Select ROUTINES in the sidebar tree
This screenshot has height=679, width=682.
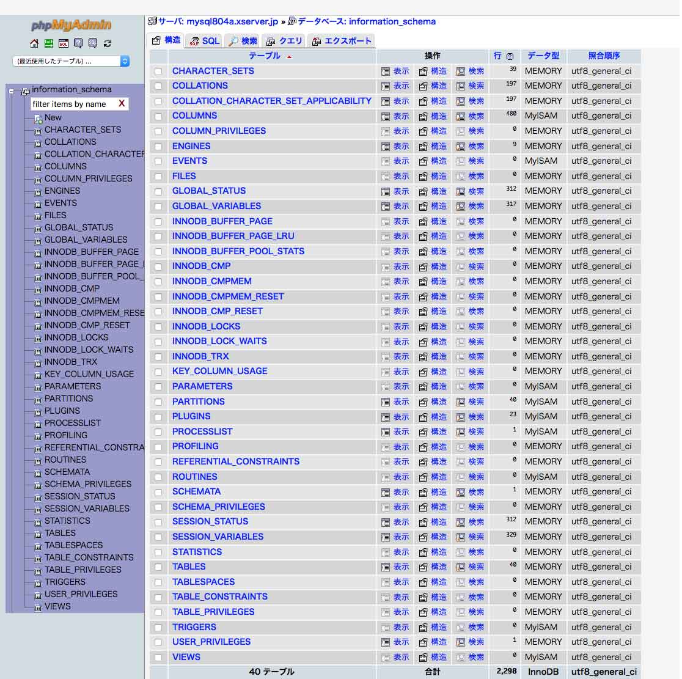[65, 460]
